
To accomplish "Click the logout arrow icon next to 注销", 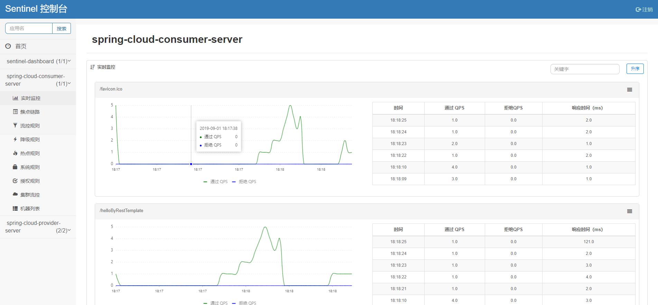I will click(638, 10).
